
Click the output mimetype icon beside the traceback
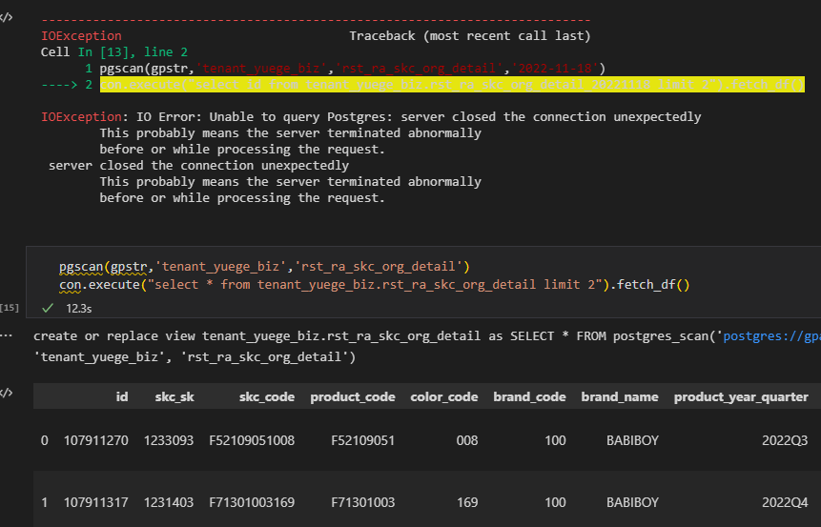6,17
